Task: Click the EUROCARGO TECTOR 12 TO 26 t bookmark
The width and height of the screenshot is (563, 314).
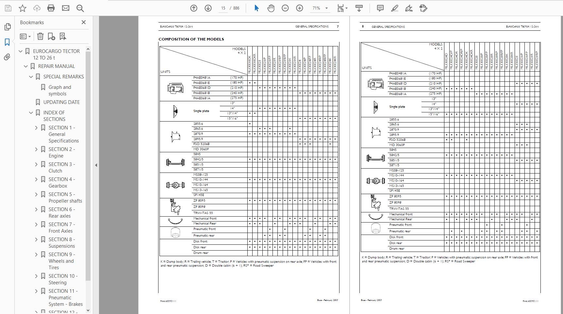Action: pos(56,55)
